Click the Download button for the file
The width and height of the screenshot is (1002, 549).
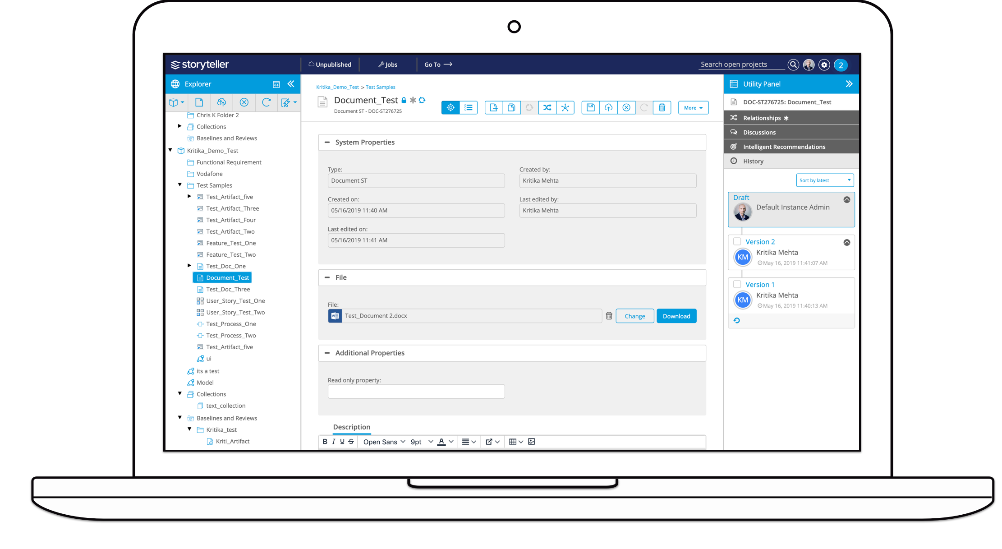[676, 316]
